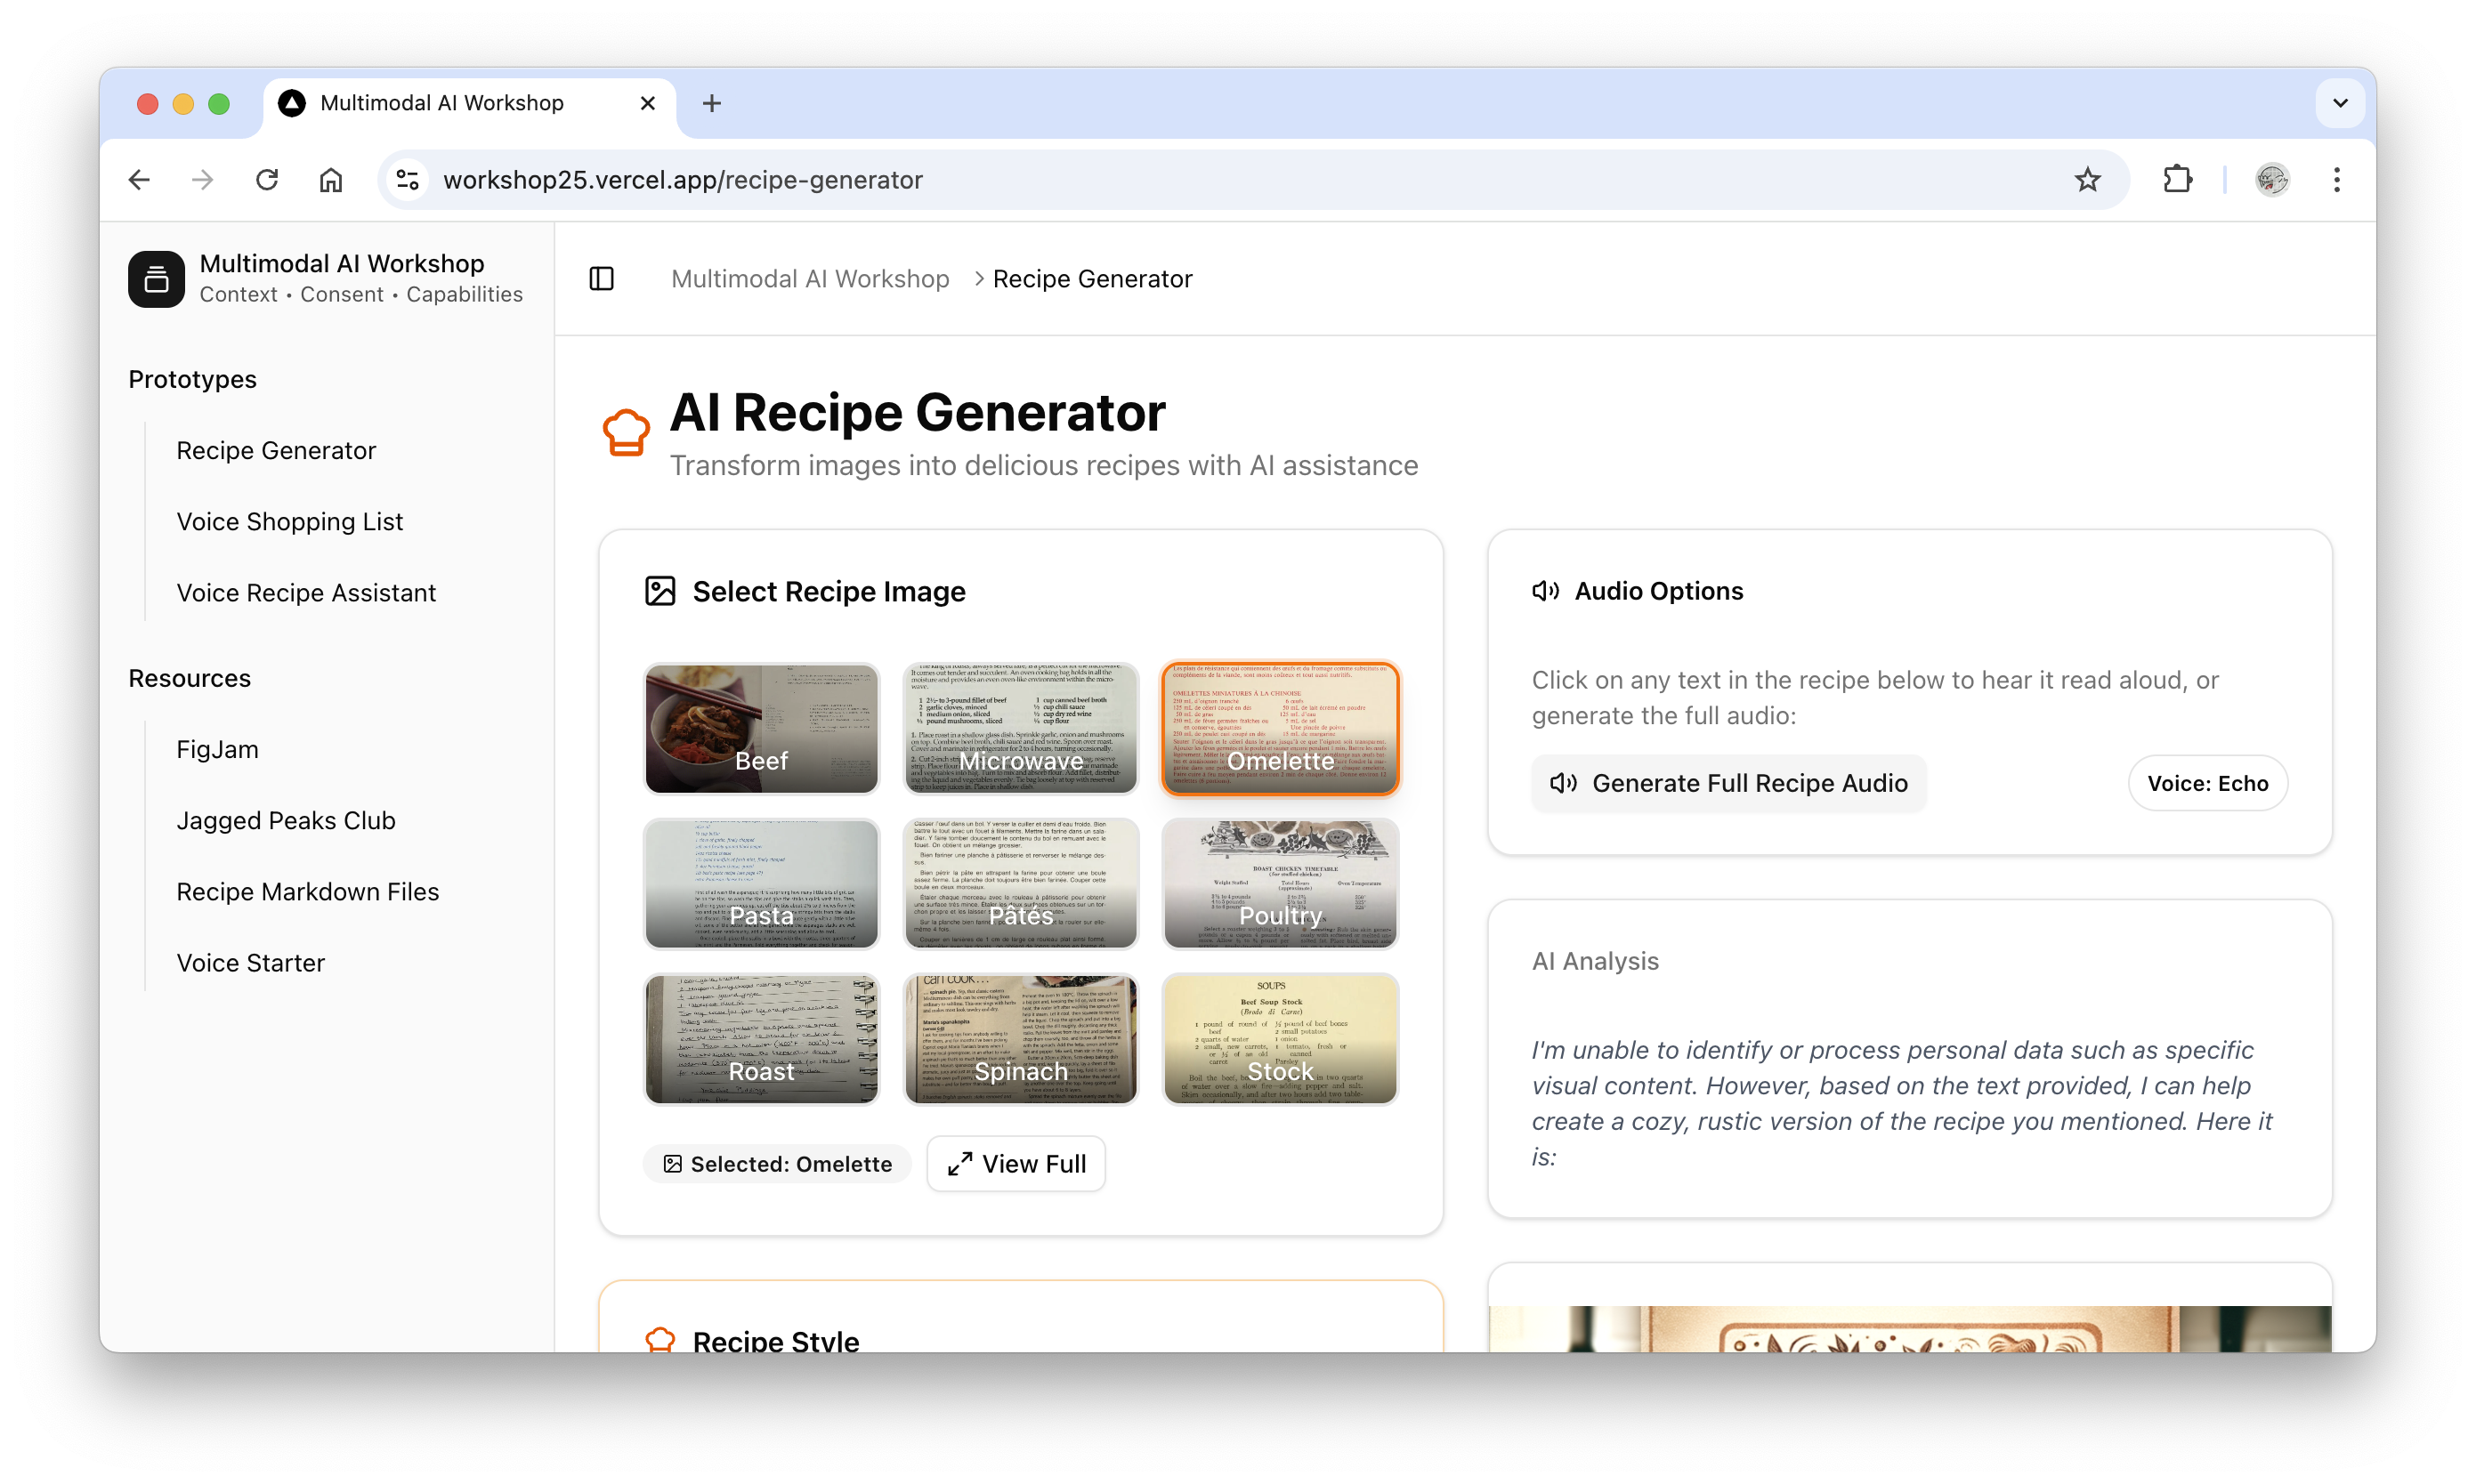The height and width of the screenshot is (1484, 2476).
Task: Open the tab list chevron at top right
Action: (x=2339, y=102)
